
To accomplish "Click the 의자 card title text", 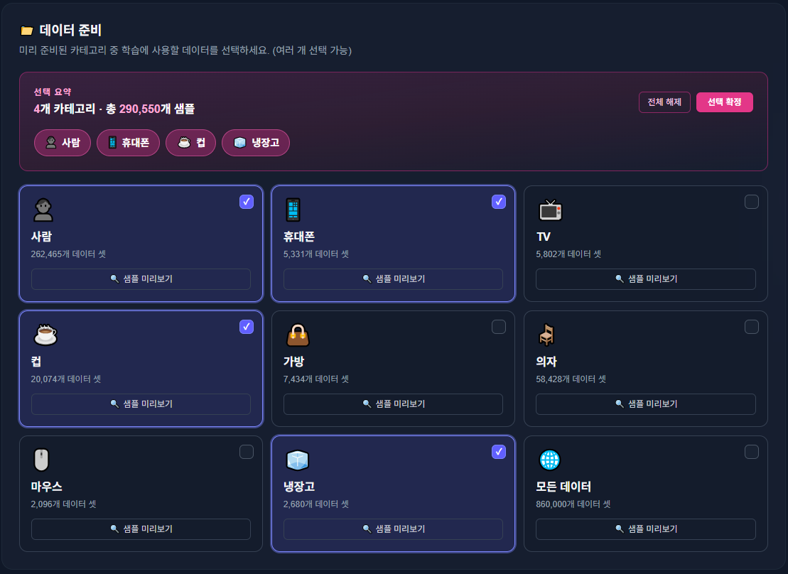I will pyautogui.click(x=546, y=362).
